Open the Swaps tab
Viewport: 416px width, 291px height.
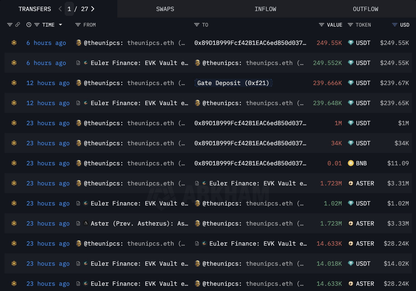pos(165,9)
